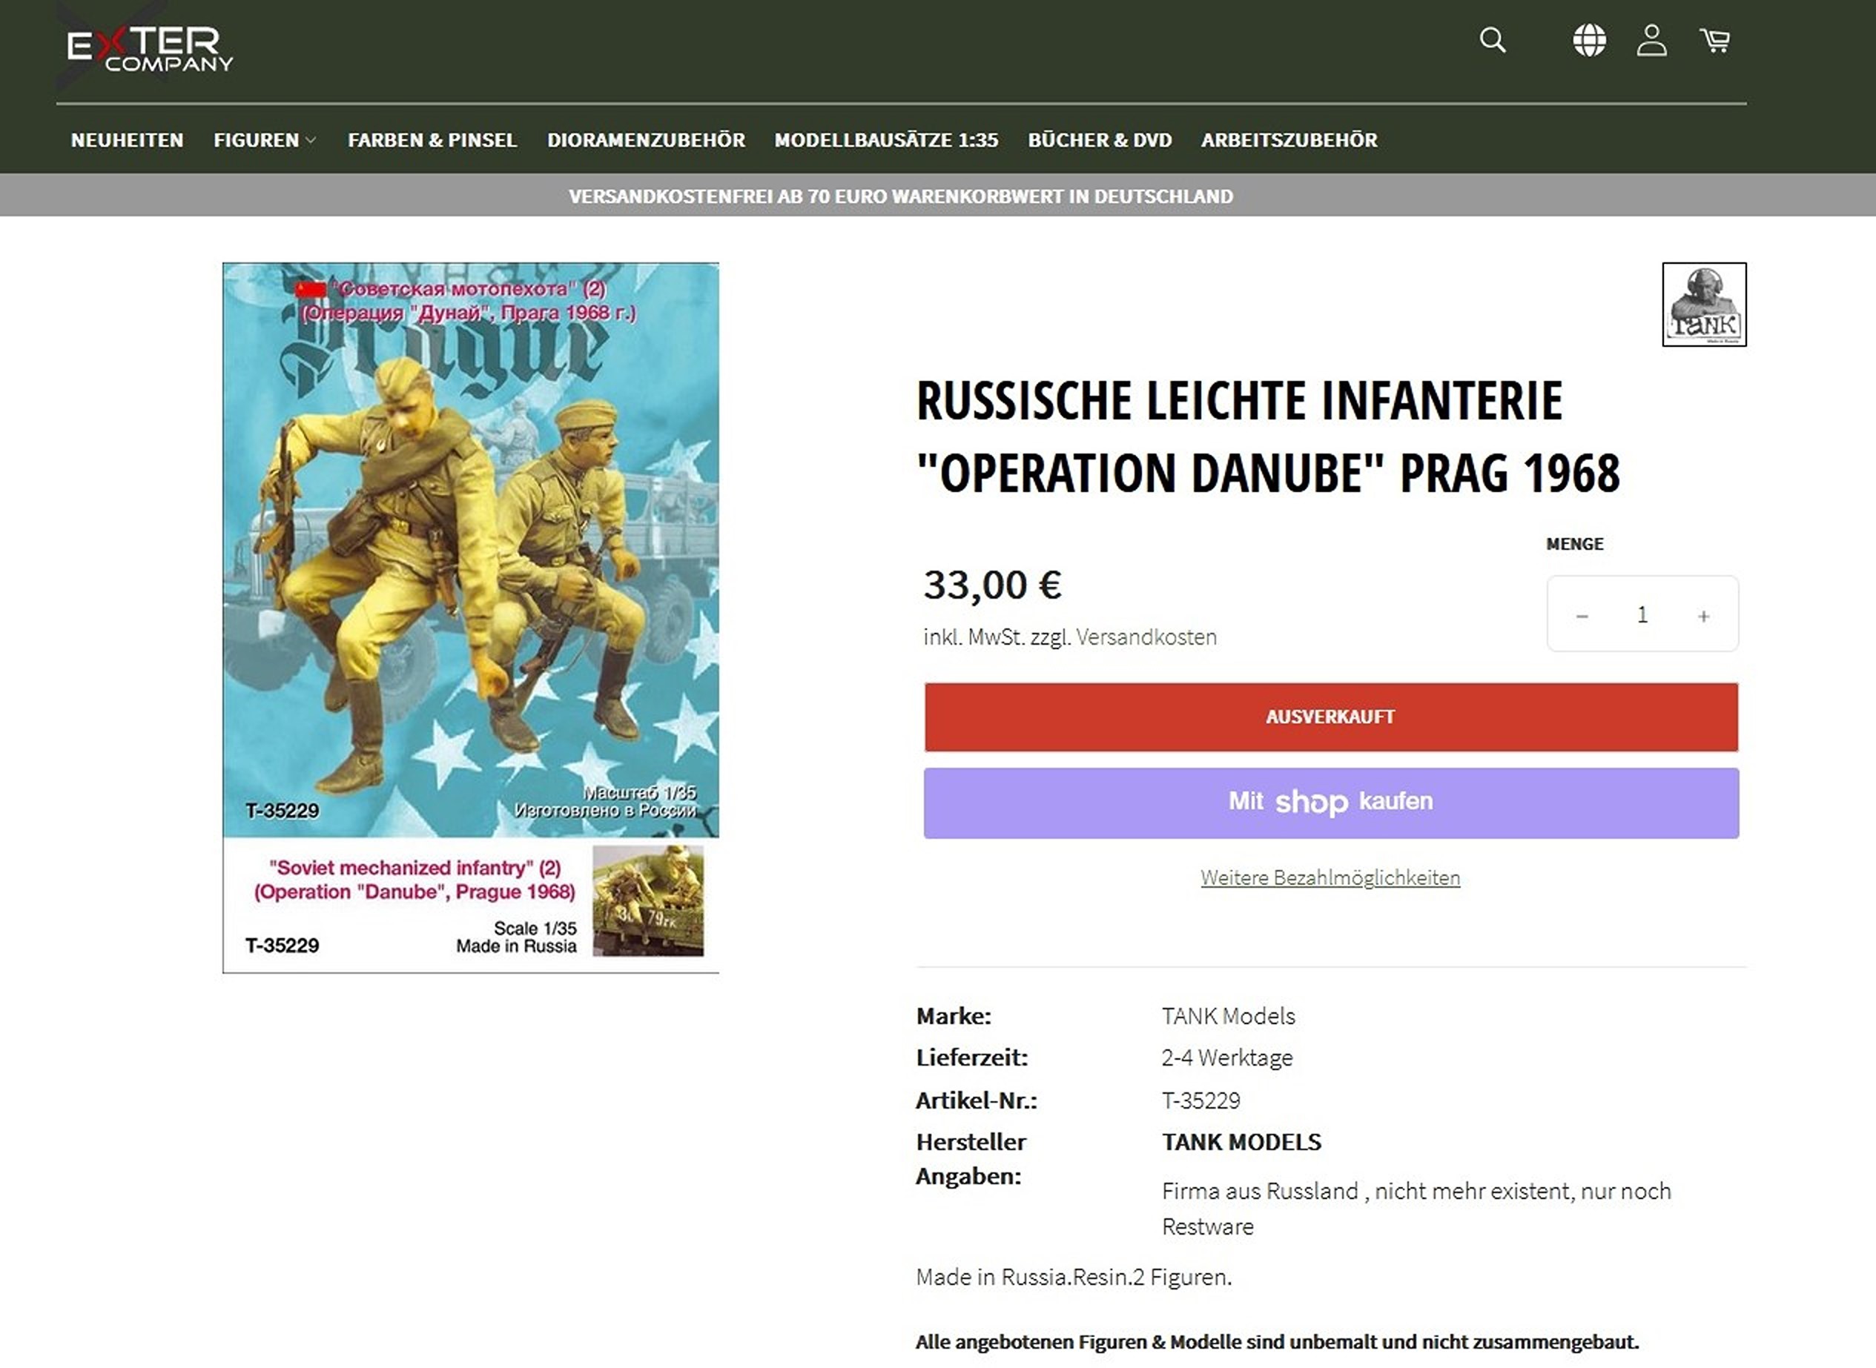
Task: Go to Farben & Pinsel category
Action: [x=432, y=140]
